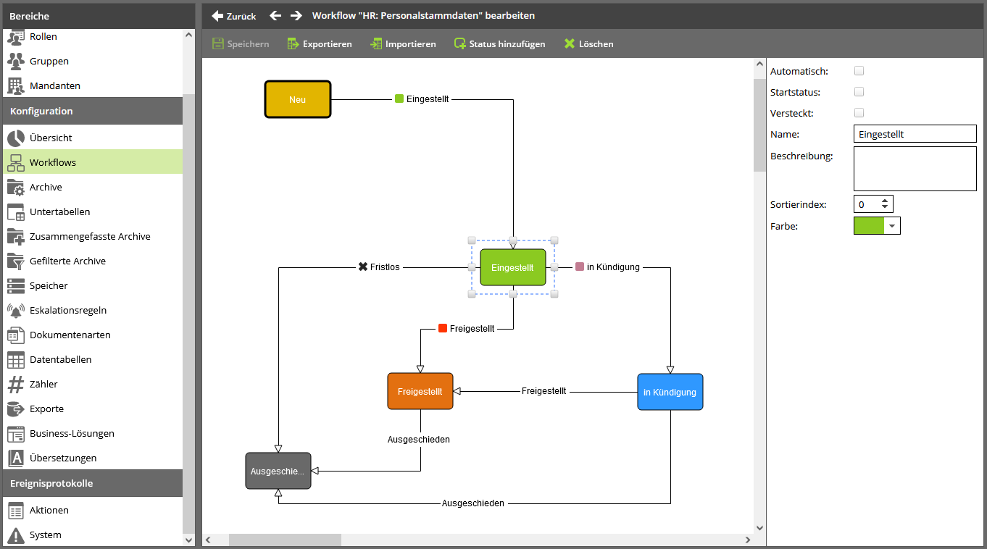This screenshot has width=987, height=549.
Task: Click the Sortierindex number field
Action: pos(867,204)
